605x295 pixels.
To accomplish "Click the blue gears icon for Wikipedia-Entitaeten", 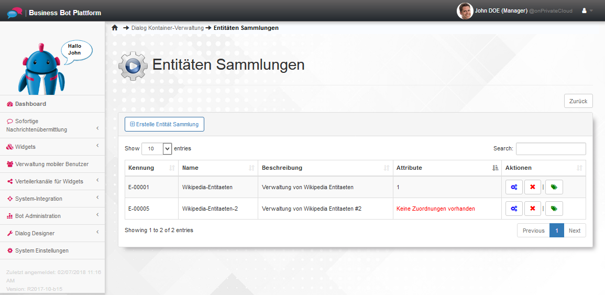I will pyautogui.click(x=514, y=187).
